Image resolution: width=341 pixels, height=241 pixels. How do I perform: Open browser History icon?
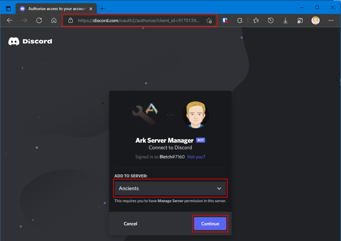(x=270, y=20)
